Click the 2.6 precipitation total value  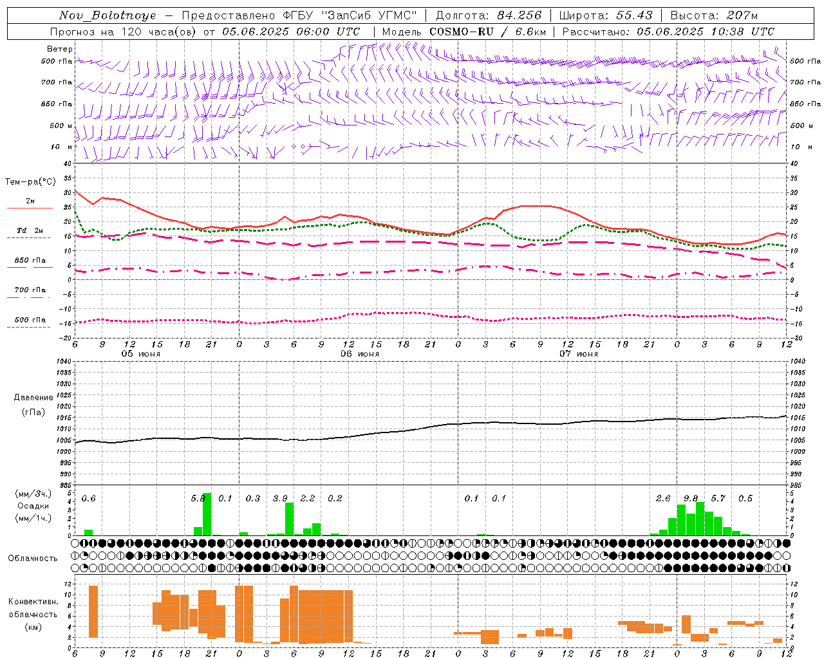click(663, 499)
